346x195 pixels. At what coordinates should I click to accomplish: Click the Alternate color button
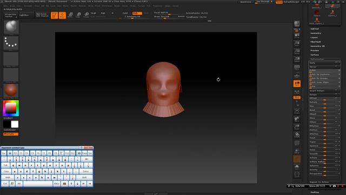coord(11,134)
